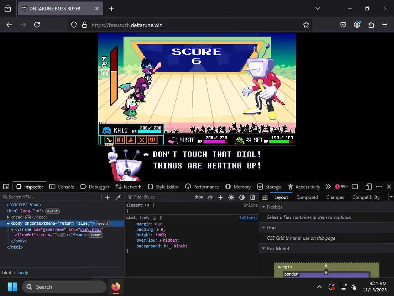Create new node with plus button

point(107,197)
